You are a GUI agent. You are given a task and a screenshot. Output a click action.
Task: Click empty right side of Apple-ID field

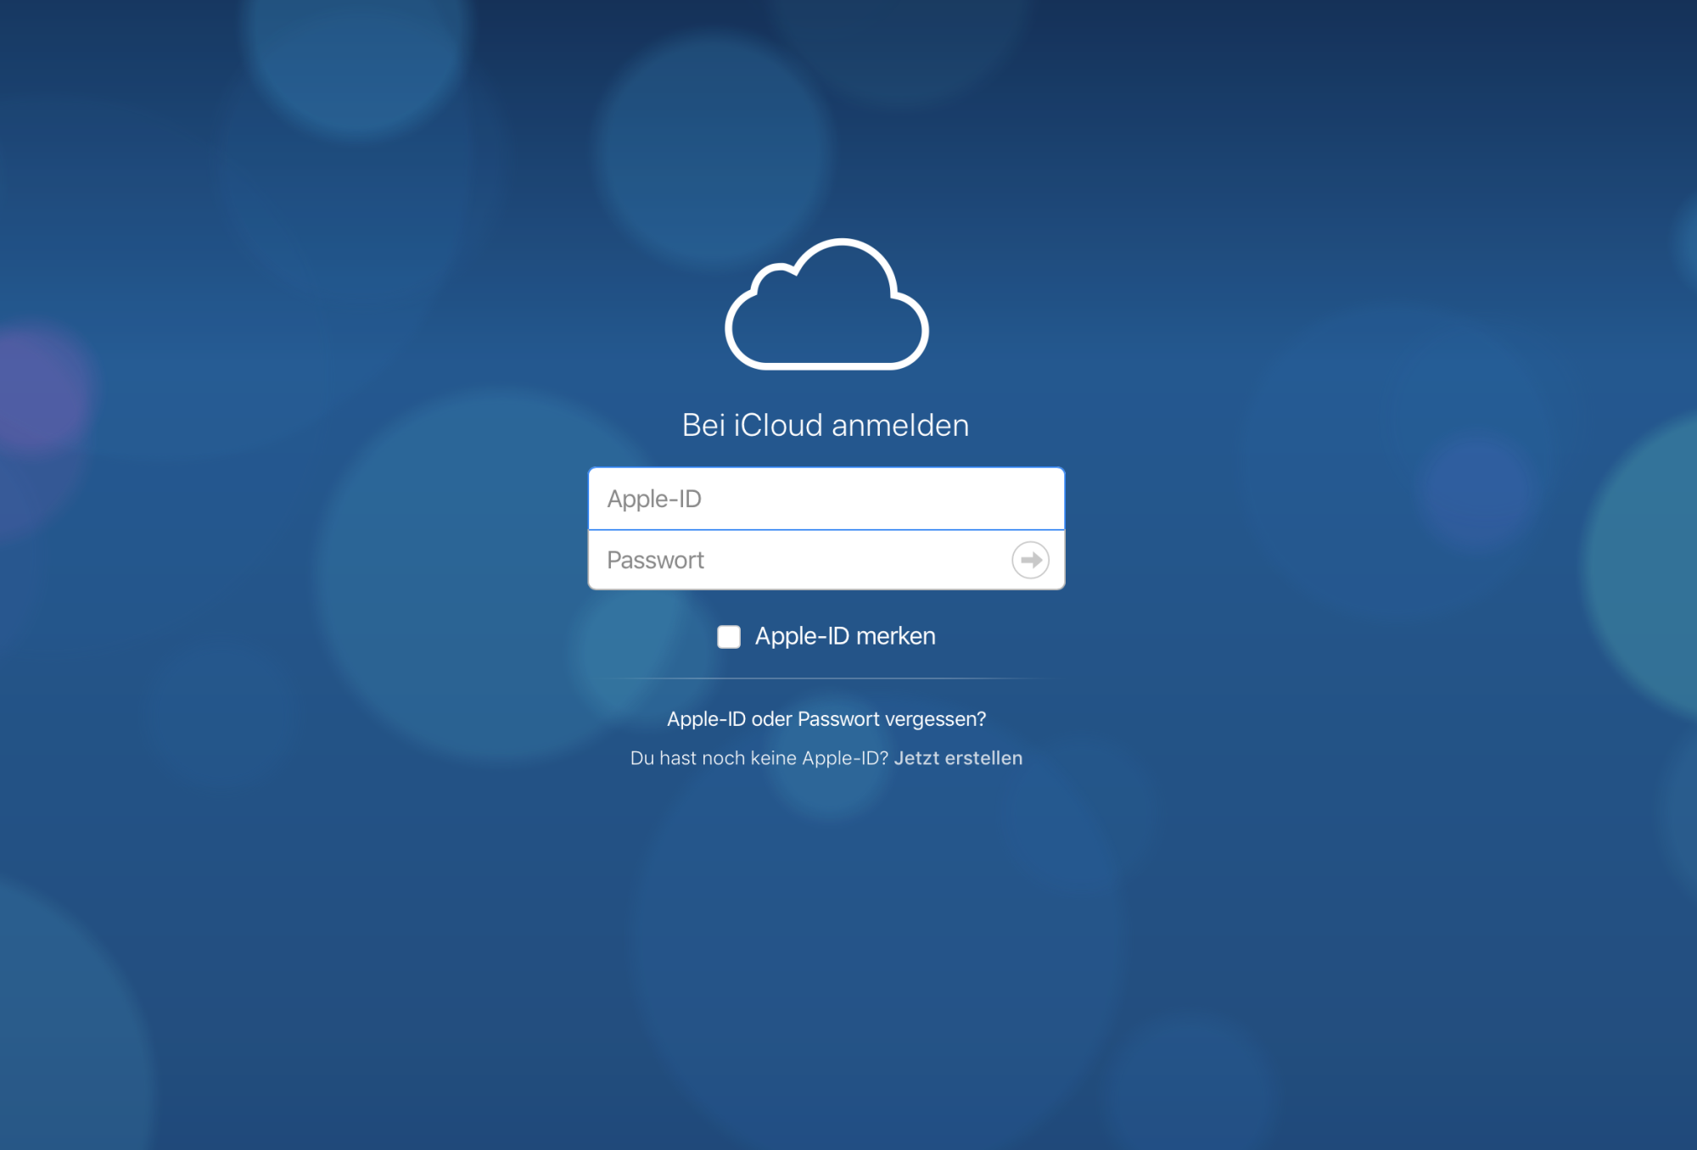(x=976, y=499)
